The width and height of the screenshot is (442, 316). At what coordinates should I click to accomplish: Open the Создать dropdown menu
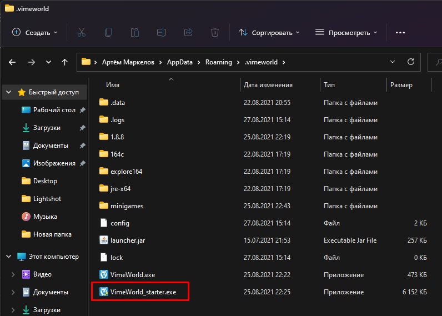[35, 33]
